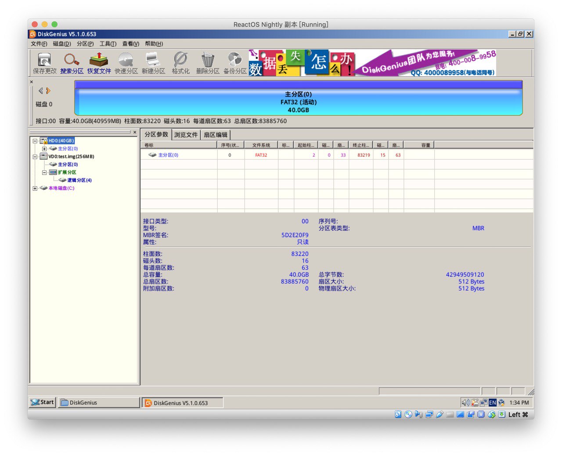Click the 文件系统 column header
The image size is (562, 456).
(x=261, y=145)
